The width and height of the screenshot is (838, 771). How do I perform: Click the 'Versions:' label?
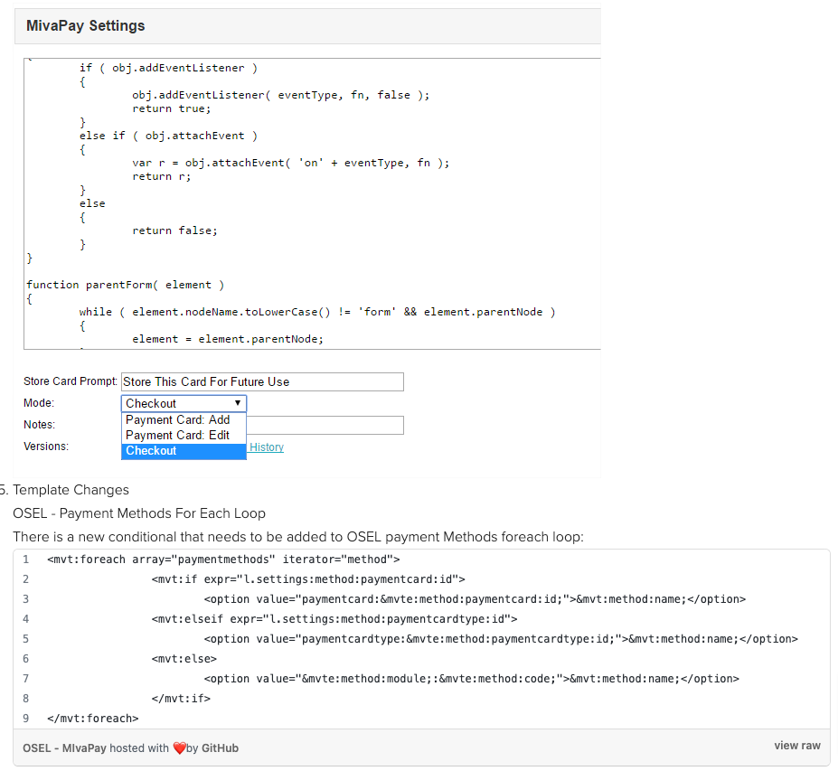pyautogui.click(x=46, y=447)
